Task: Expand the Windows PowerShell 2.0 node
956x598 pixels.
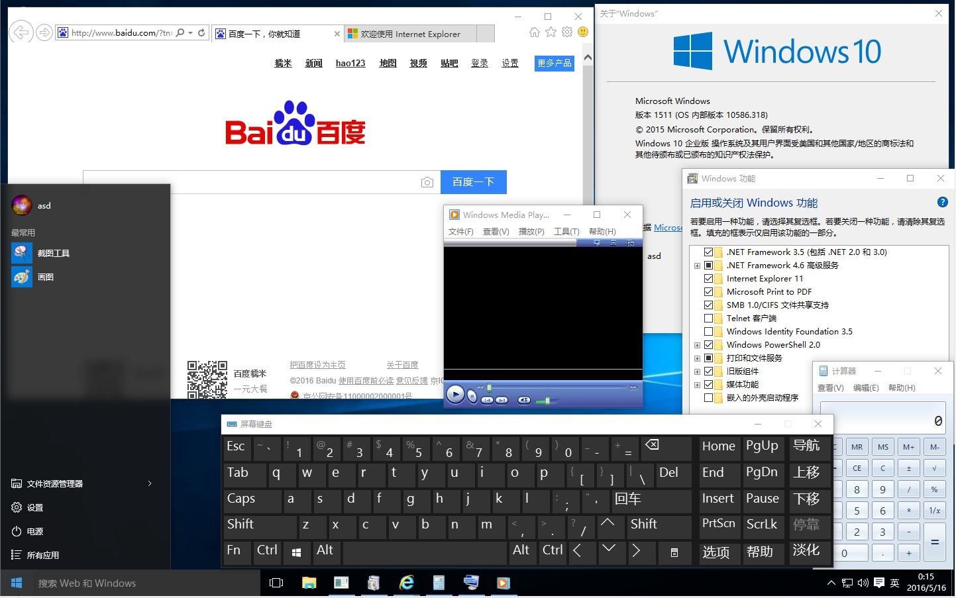Action: [x=697, y=345]
